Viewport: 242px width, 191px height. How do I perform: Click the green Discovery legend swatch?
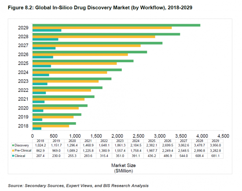[13, 146]
